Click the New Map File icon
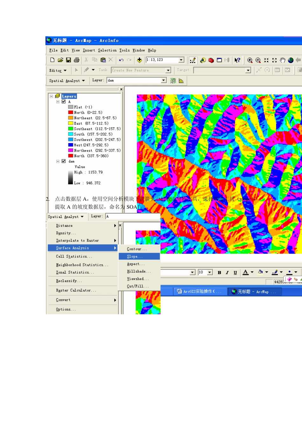The image size is (302, 427). point(52,60)
